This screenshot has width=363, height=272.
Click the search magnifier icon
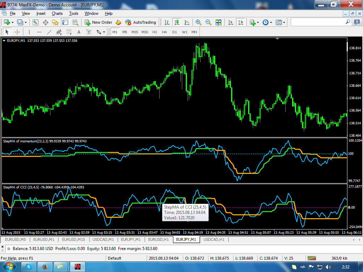coord(348,22)
